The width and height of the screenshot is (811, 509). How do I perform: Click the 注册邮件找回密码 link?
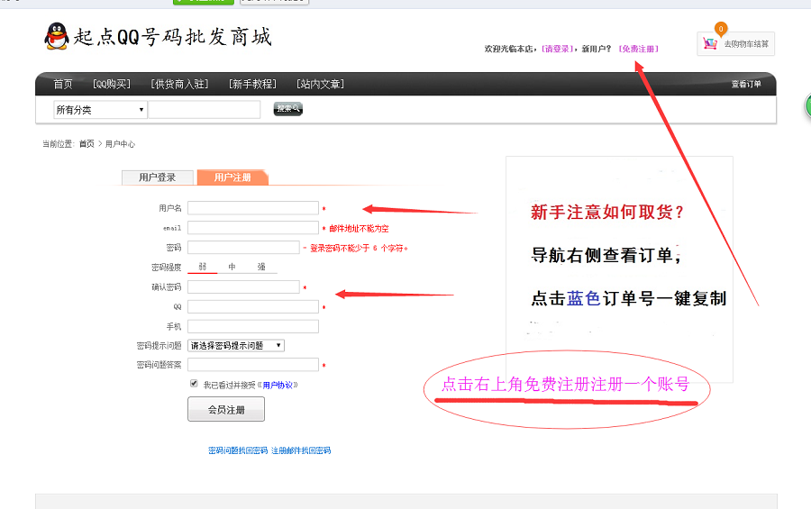301,450
